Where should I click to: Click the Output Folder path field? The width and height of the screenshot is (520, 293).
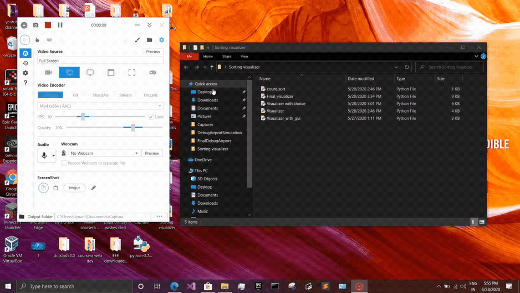coord(103,216)
